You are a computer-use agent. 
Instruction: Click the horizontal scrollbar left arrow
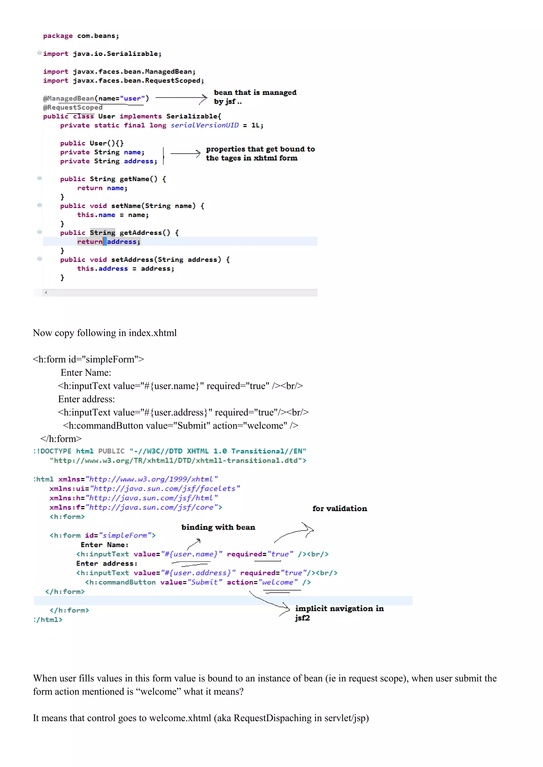[46, 293]
